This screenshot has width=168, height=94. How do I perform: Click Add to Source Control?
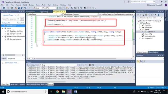point(157,88)
